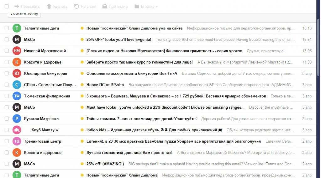Select checkbox next to Русская Матрёшка email
Image resolution: width=321 pixels, height=178 pixels.
click(7, 119)
